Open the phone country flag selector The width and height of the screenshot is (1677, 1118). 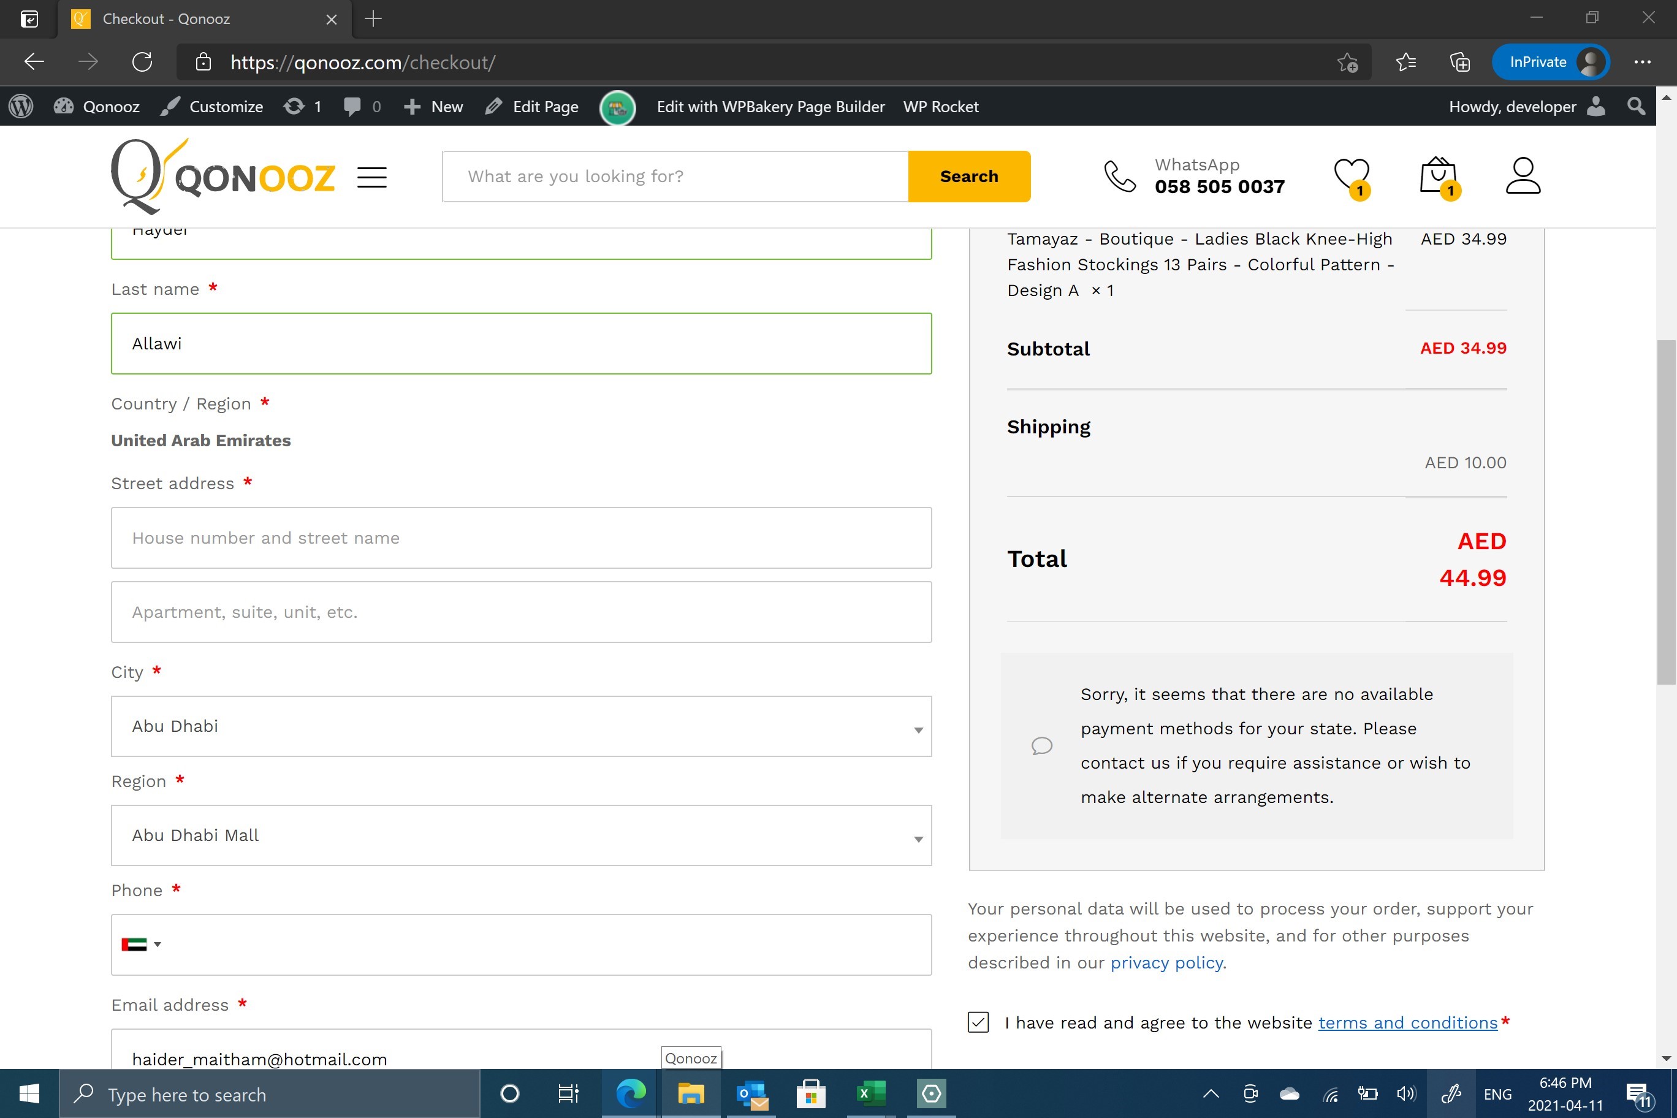[141, 945]
